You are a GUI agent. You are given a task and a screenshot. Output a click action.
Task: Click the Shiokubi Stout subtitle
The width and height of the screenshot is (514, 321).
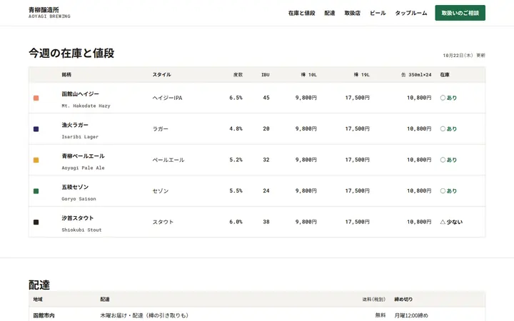pos(81,230)
